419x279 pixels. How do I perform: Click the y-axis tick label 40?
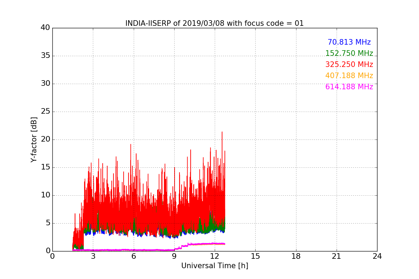coord(45,28)
